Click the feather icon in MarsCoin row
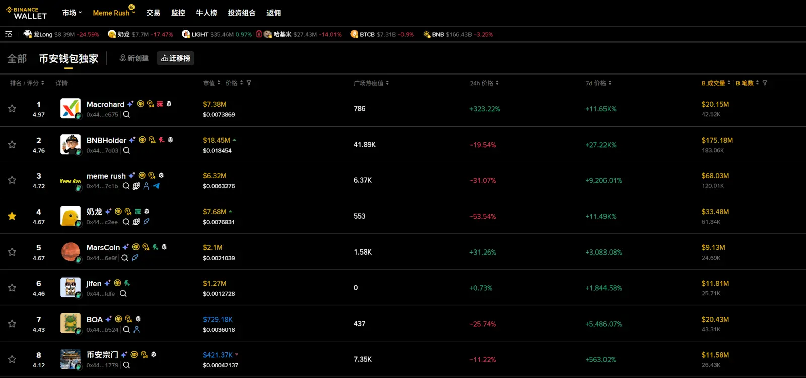Screen dimensions: 806x378 coord(135,258)
